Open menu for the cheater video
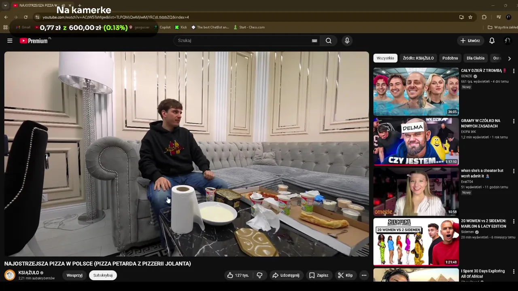518x291 pixels. point(514,171)
